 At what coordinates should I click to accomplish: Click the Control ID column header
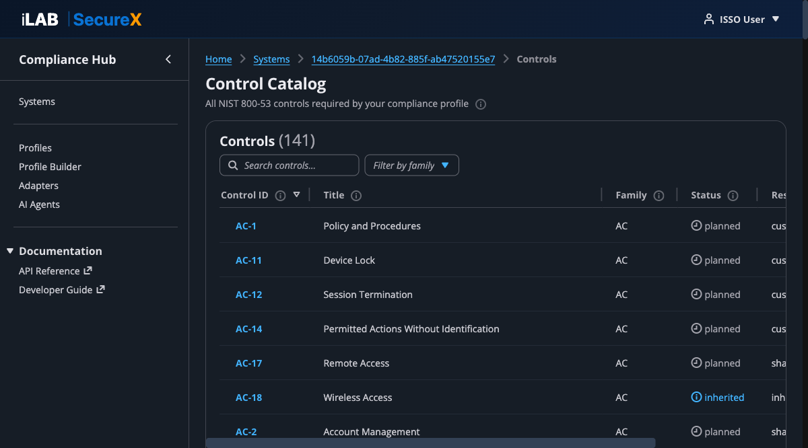(244, 195)
